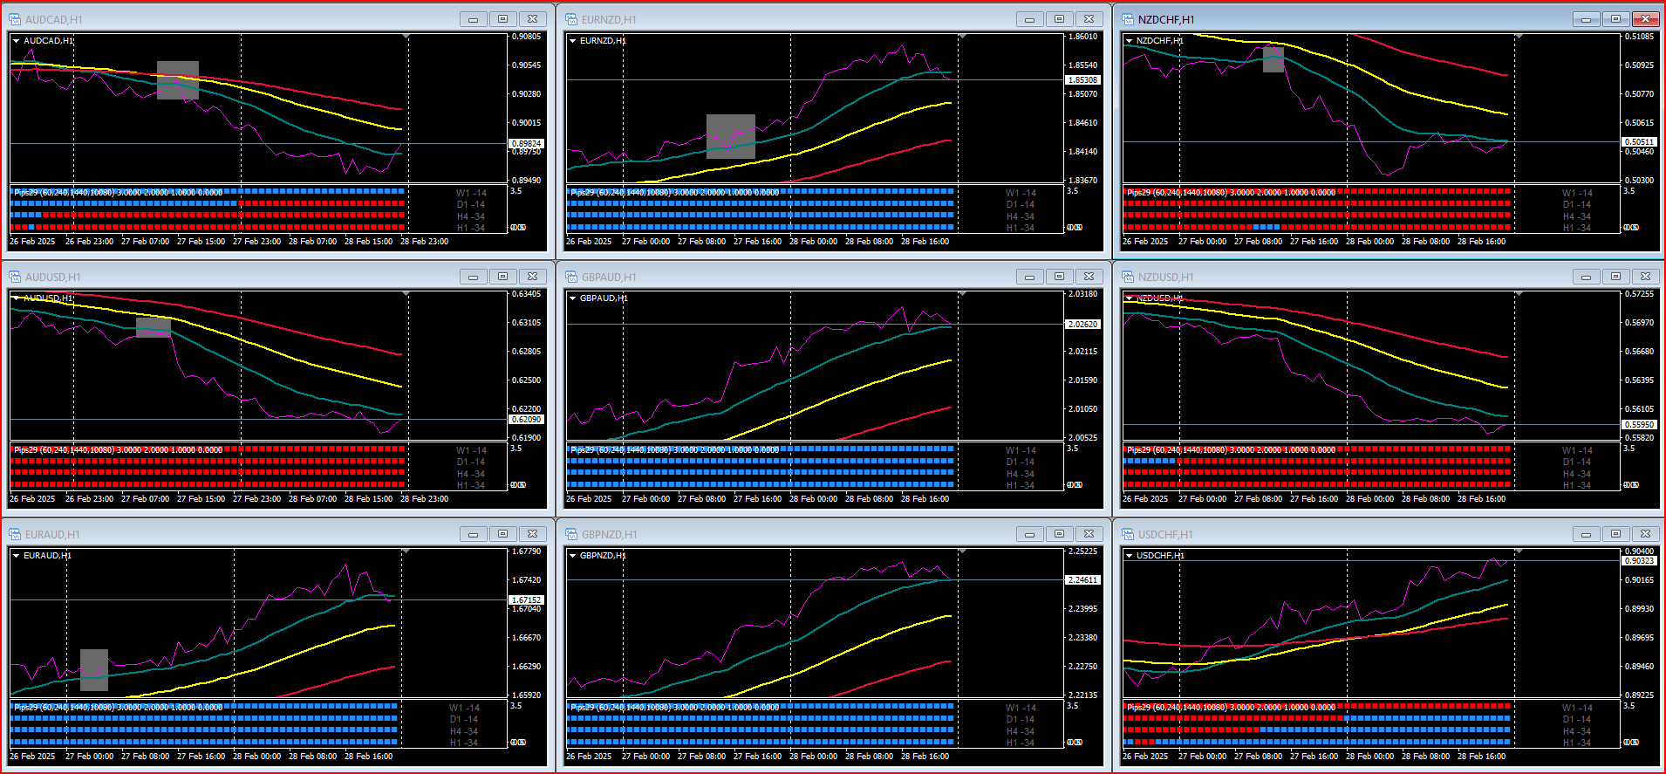This screenshot has height=774, width=1666.
Task: Click current price label 1.85308 on EURNZD
Action: pyautogui.click(x=1082, y=80)
